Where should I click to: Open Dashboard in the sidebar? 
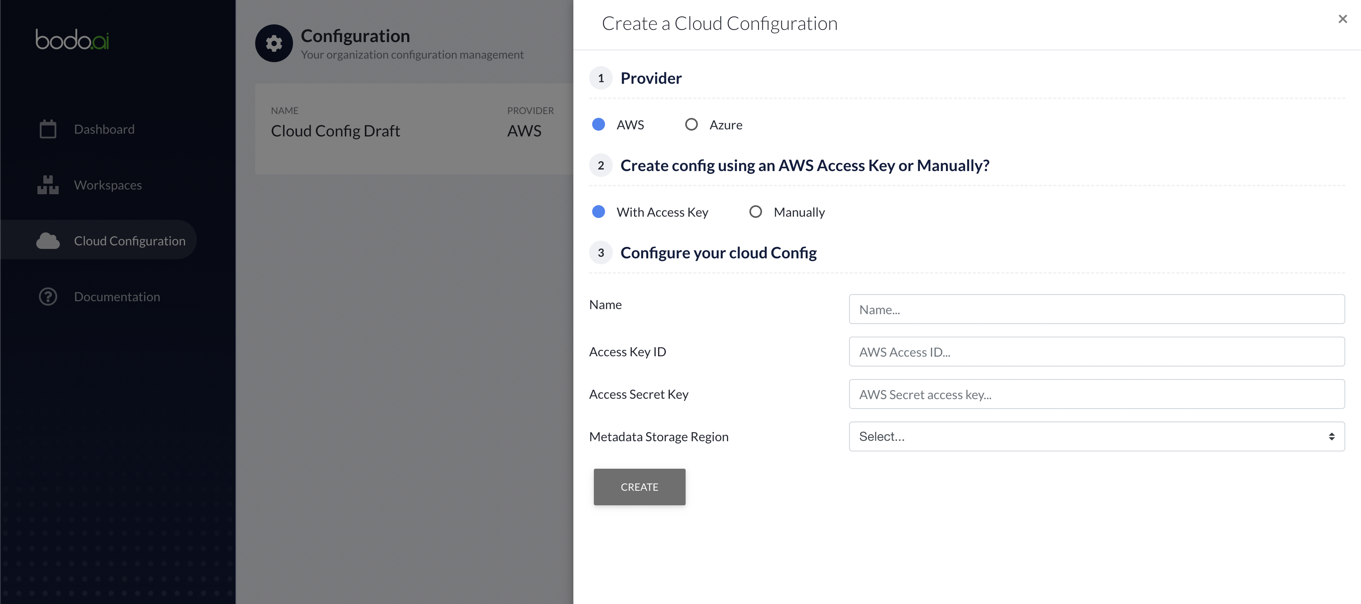tap(104, 129)
